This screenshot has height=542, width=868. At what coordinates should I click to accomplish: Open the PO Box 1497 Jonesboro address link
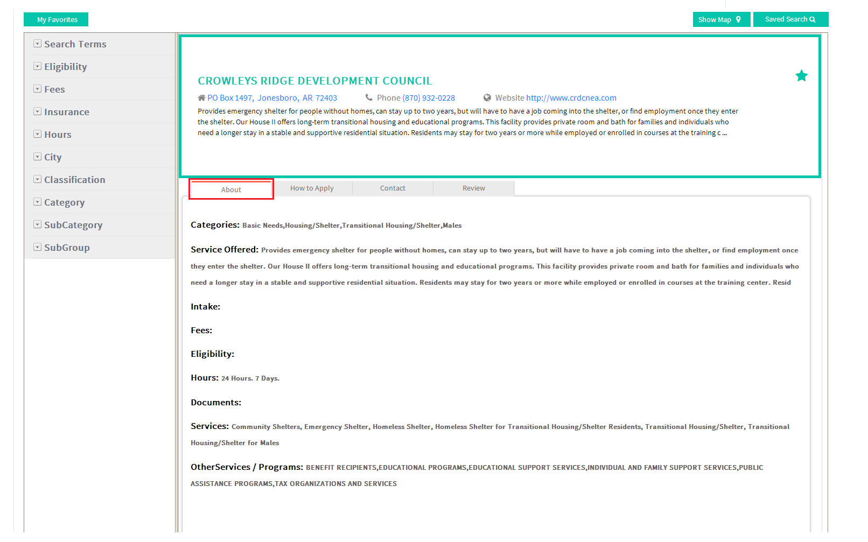[272, 98]
